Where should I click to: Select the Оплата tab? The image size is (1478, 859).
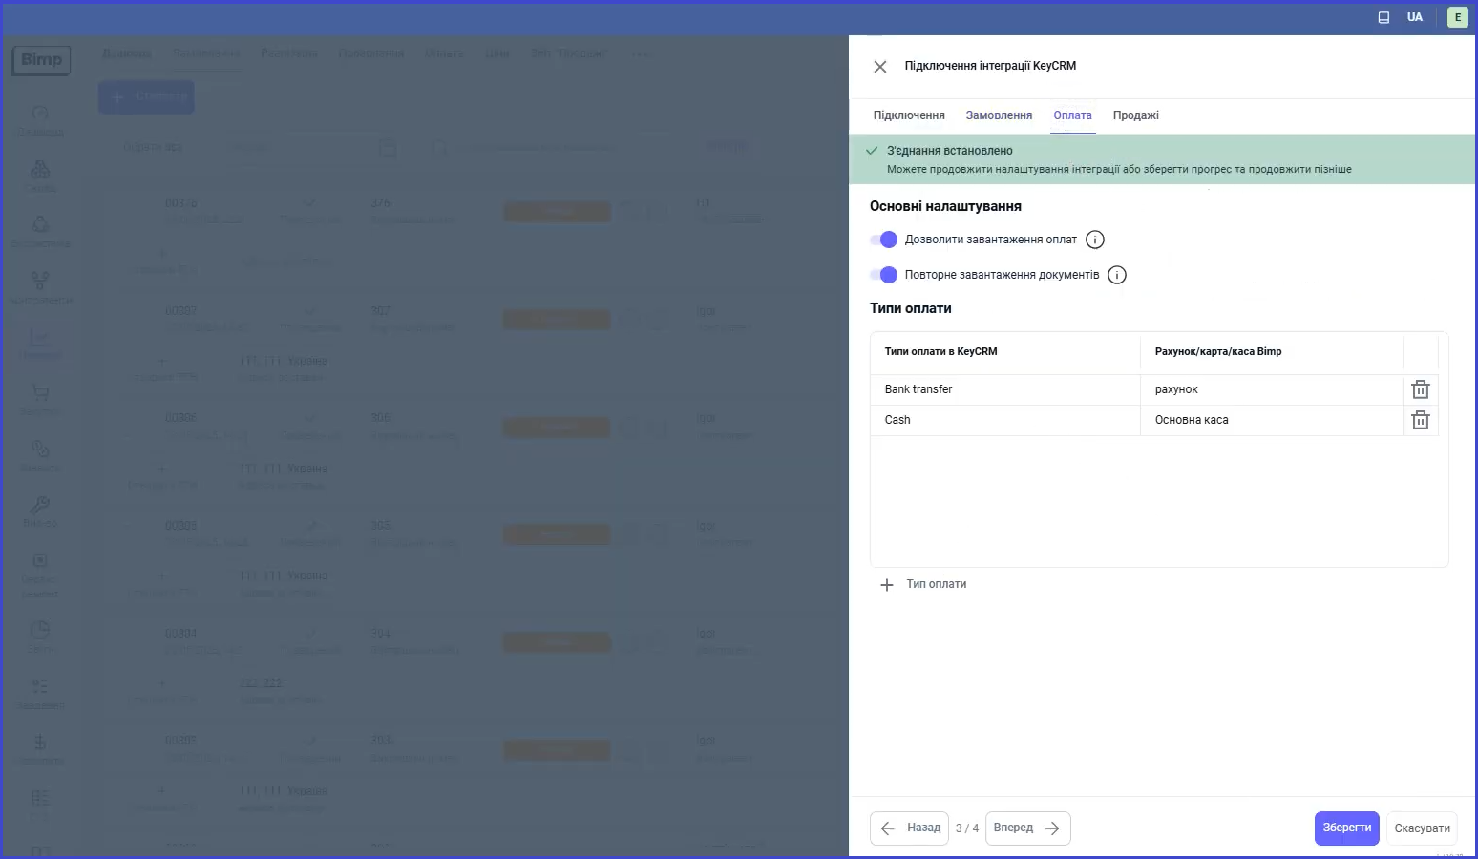pyautogui.click(x=1072, y=115)
